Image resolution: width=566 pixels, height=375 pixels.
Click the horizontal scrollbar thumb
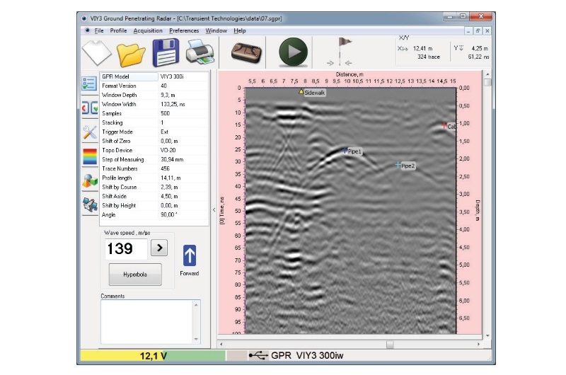click(390, 345)
